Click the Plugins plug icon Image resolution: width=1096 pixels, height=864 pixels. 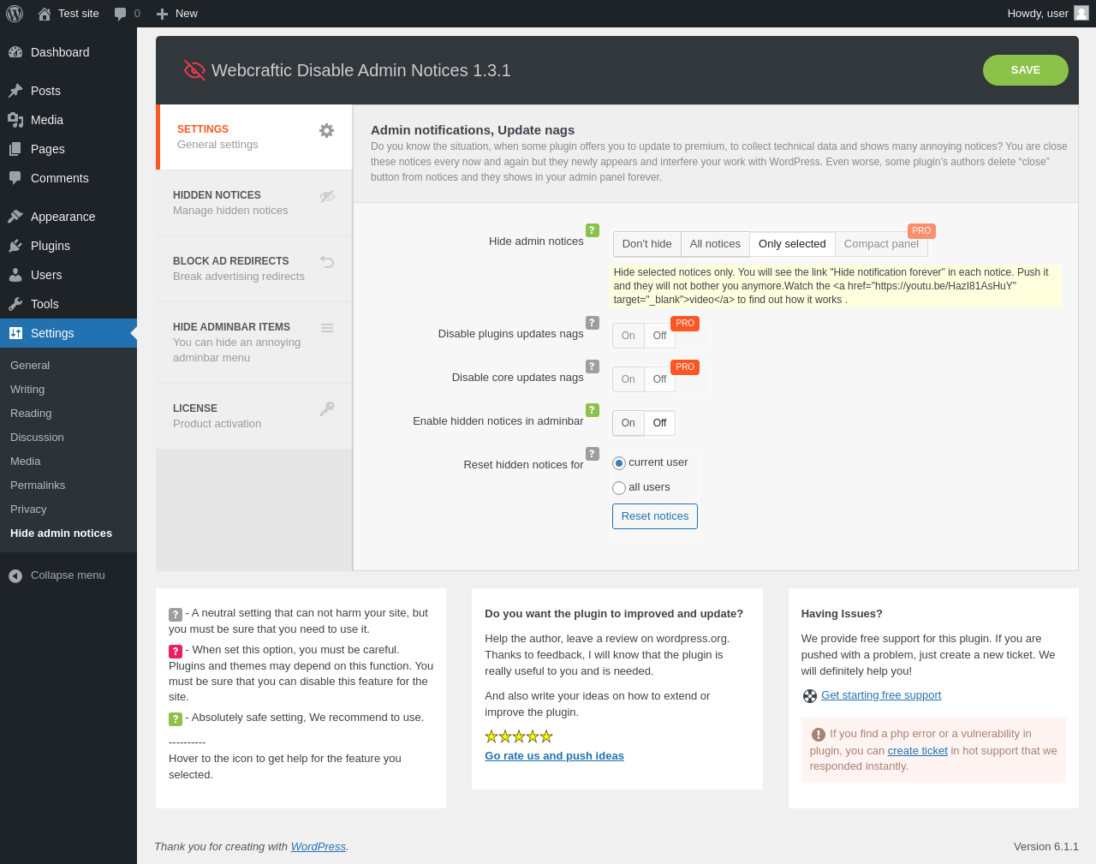[15, 246]
